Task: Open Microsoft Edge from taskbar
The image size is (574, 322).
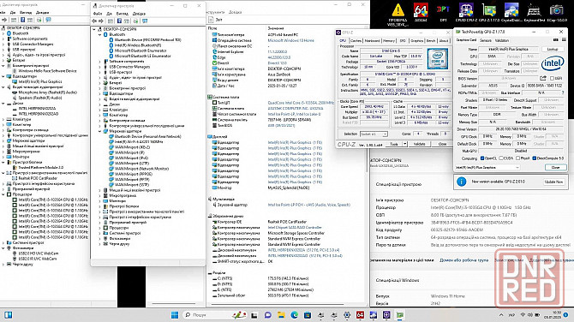Action: tap(295, 314)
